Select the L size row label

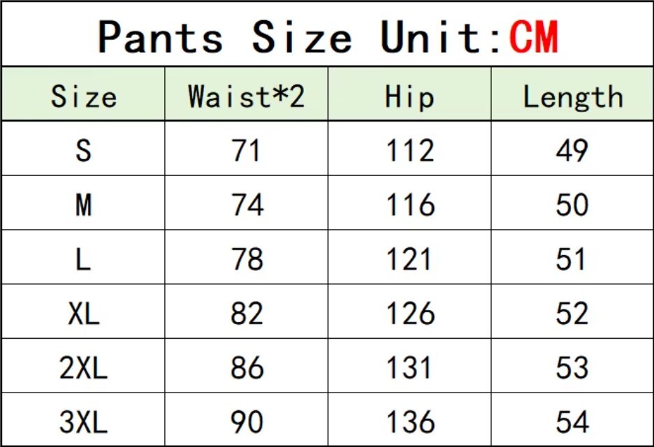pyautogui.click(x=83, y=259)
